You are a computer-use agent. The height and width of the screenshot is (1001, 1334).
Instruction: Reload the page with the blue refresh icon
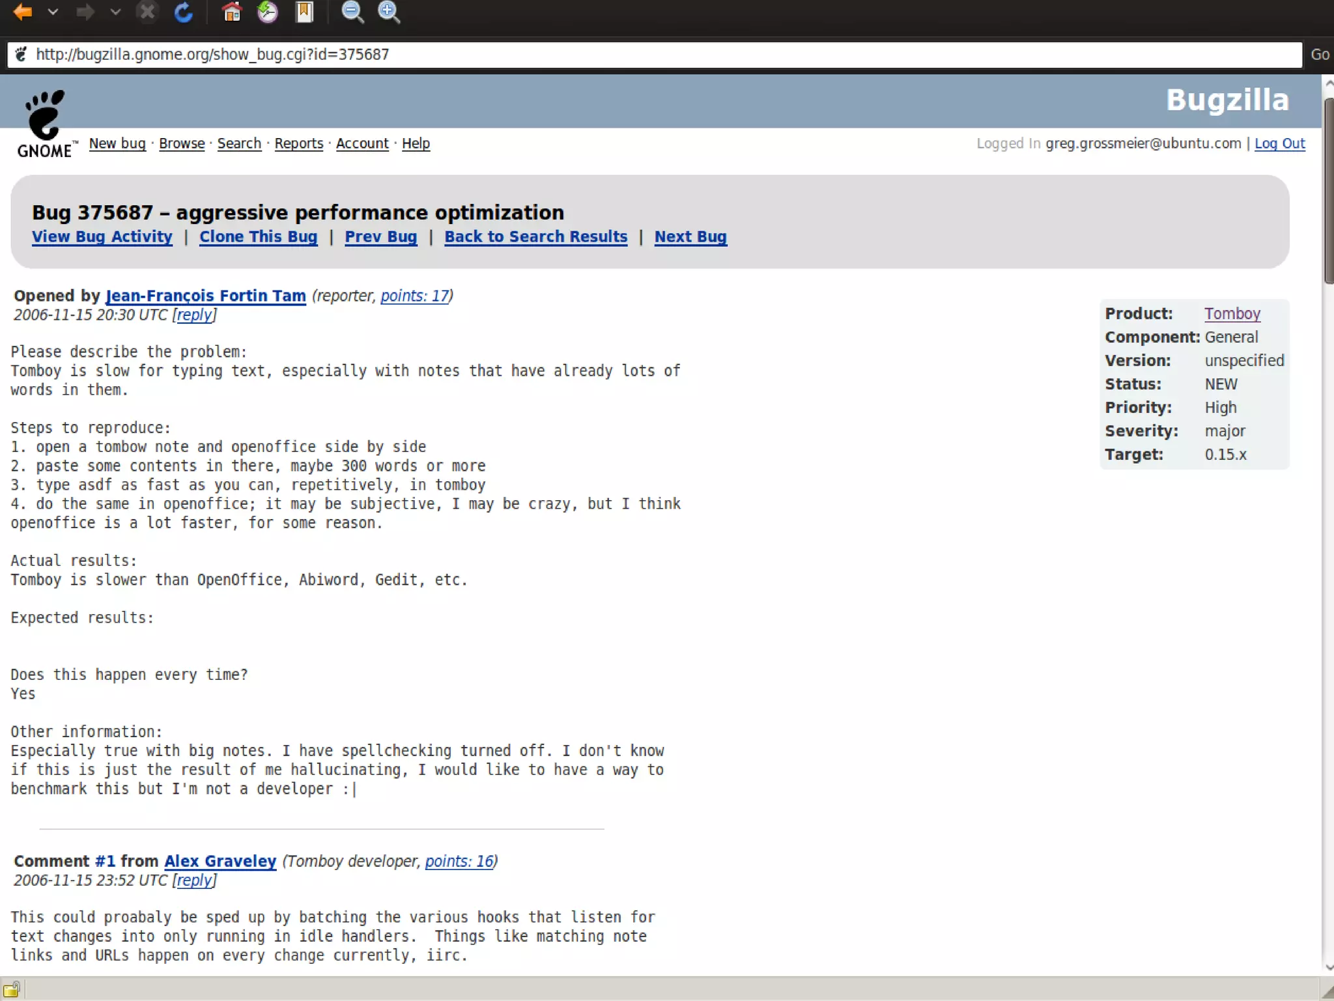[x=184, y=12]
